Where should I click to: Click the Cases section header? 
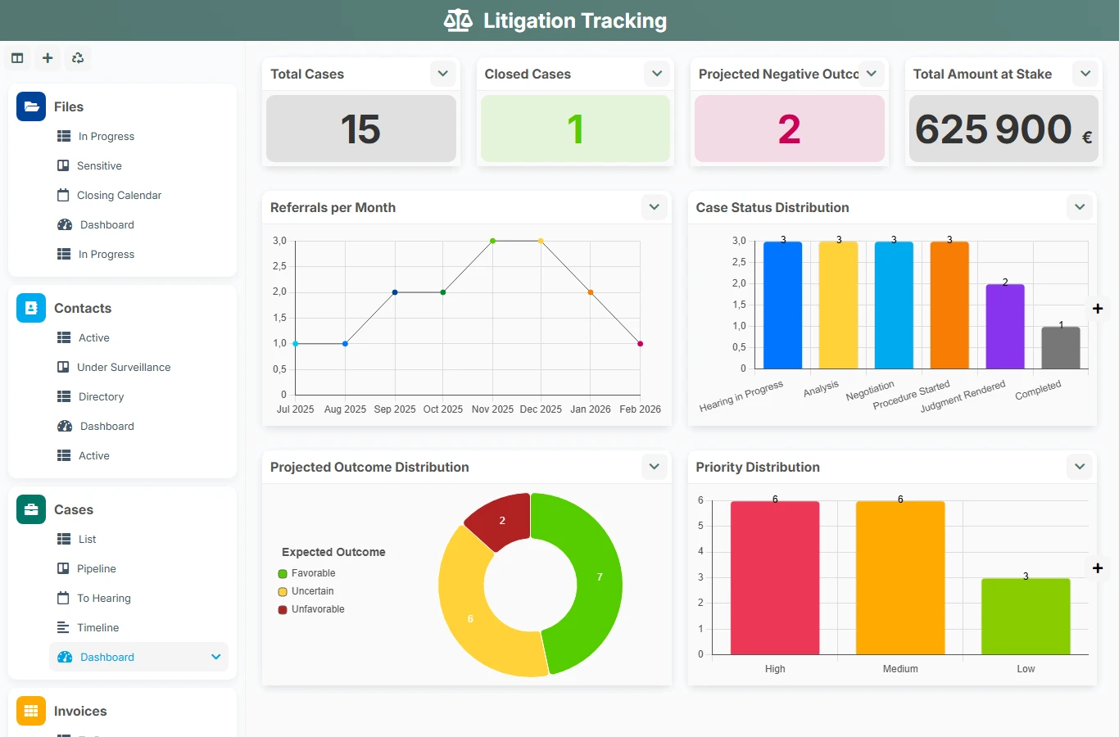point(74,509)
